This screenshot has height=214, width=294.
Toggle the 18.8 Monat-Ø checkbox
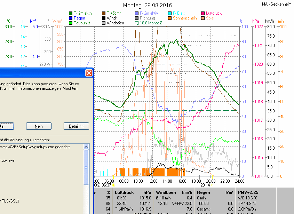click(x=137, y=23)
